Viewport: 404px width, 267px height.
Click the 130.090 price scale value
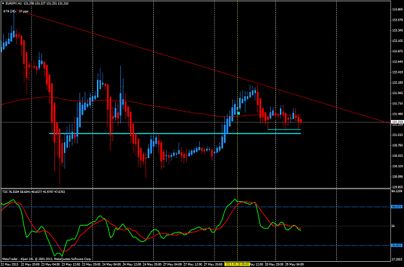click(x=397, y=177)
